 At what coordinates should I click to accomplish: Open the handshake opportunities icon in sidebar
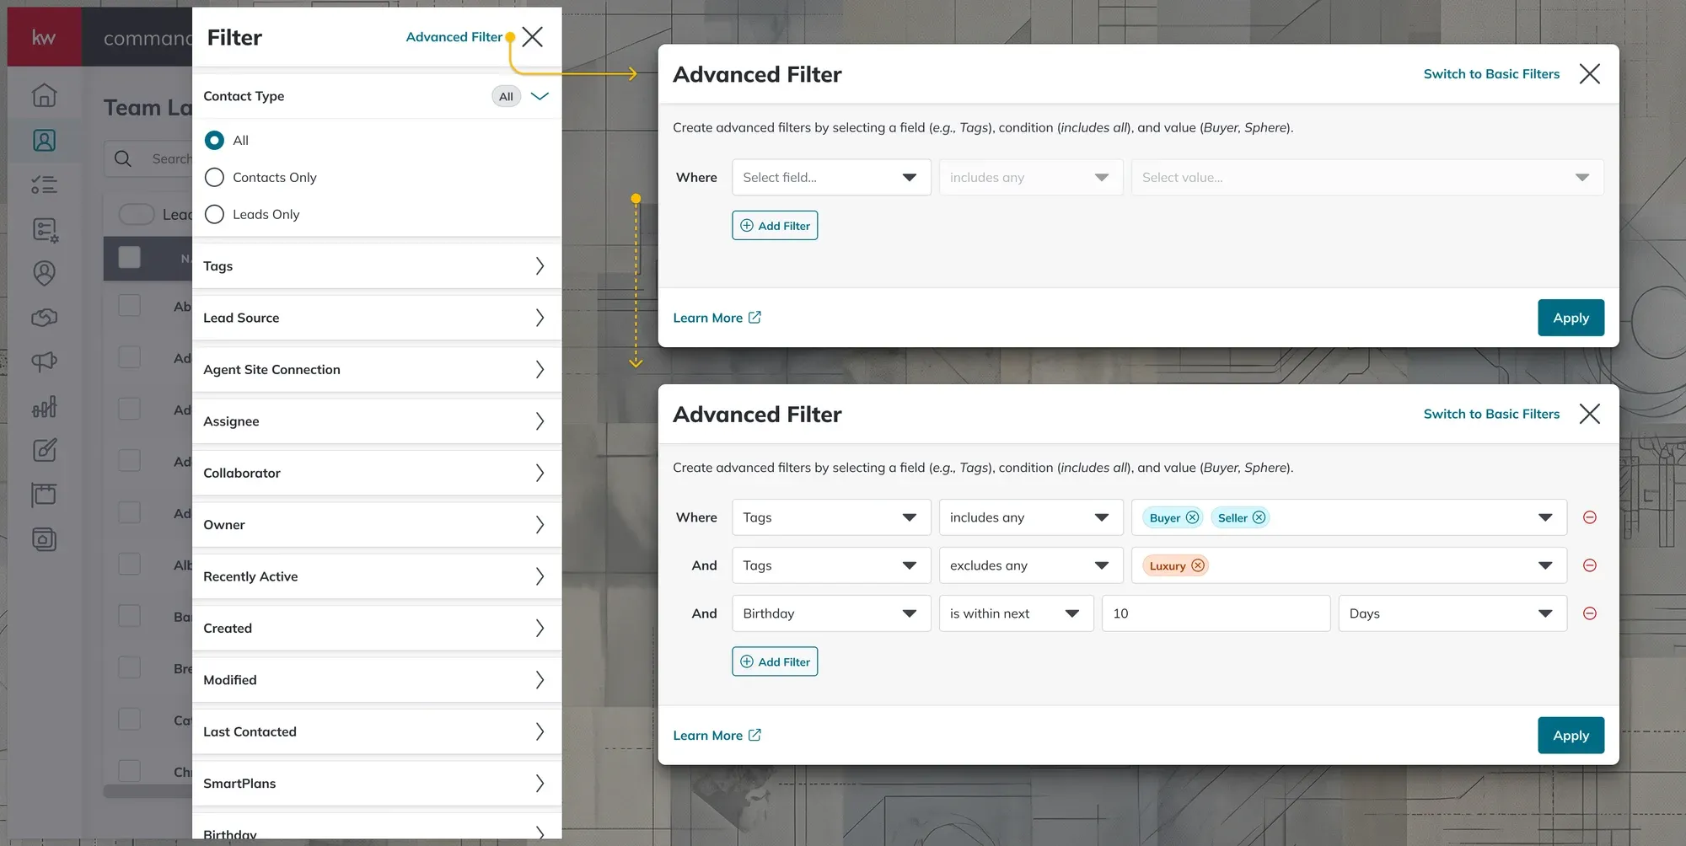click(44, 318)
